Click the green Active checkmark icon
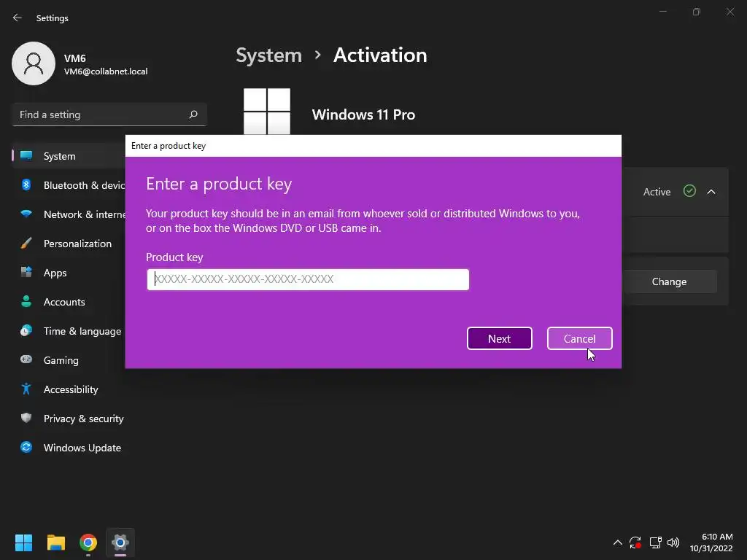The image size is (747, 560). click(x=689, y=191)
